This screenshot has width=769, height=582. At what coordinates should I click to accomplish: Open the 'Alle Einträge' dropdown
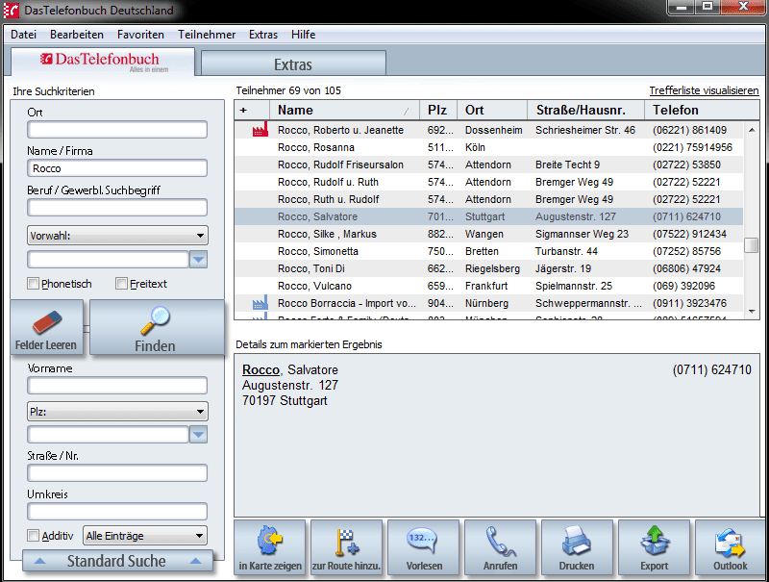[x=145, y=536]
